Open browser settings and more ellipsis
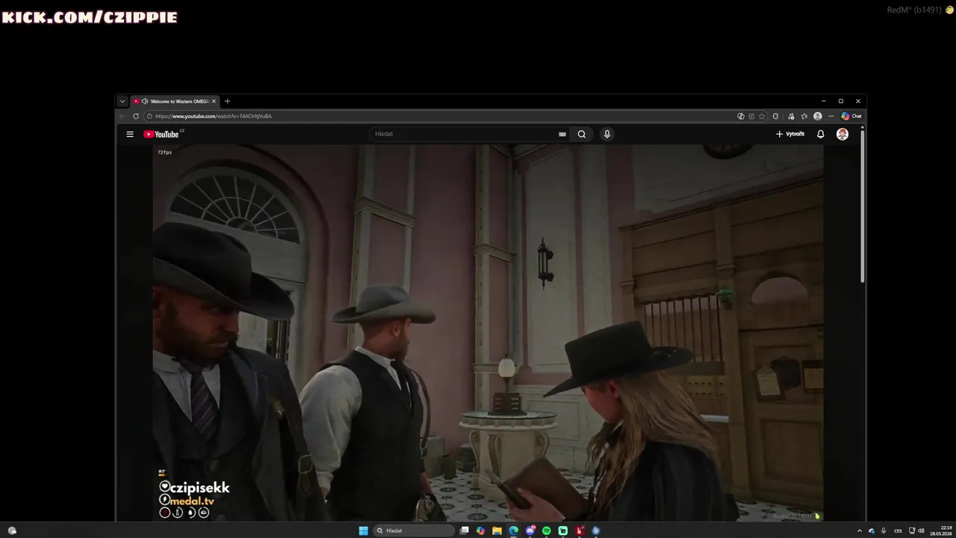This screenshot has height=538, width=956. (x=831, y=117)
